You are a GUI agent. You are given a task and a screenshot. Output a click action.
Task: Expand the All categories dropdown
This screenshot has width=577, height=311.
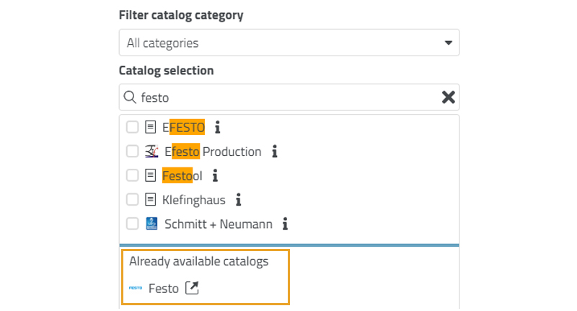(288, 43)
